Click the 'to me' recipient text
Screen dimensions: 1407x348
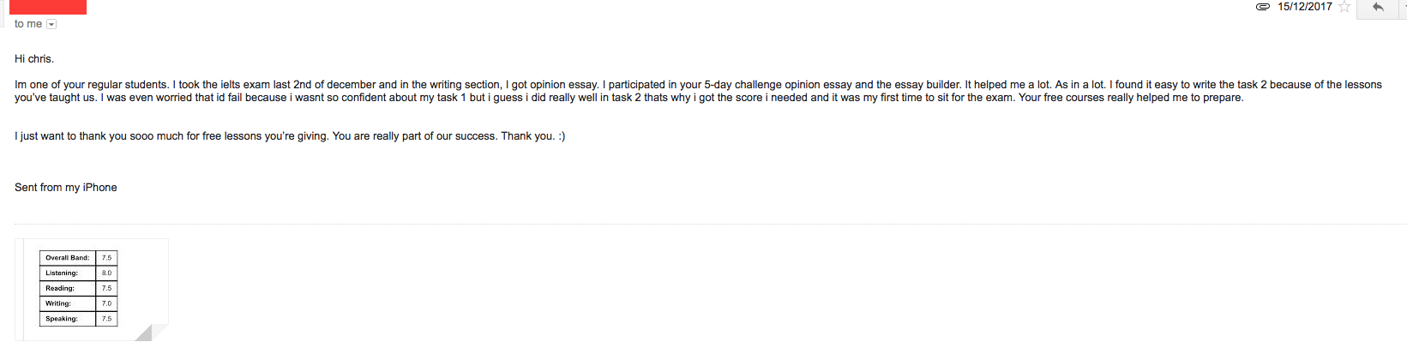point(27,24)
